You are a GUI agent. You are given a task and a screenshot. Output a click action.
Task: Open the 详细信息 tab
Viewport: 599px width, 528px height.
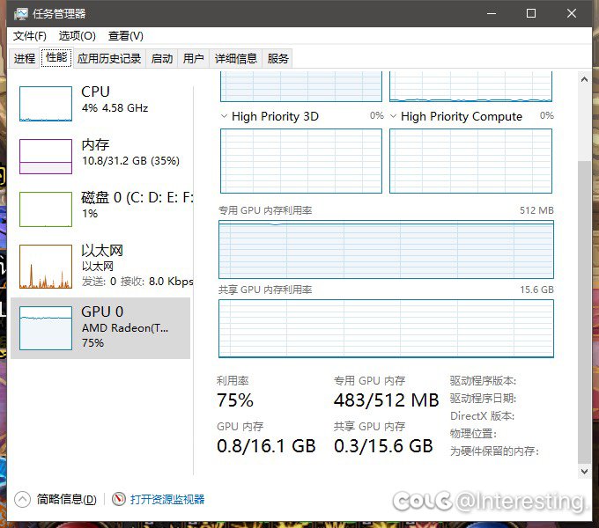click(236, 59)
